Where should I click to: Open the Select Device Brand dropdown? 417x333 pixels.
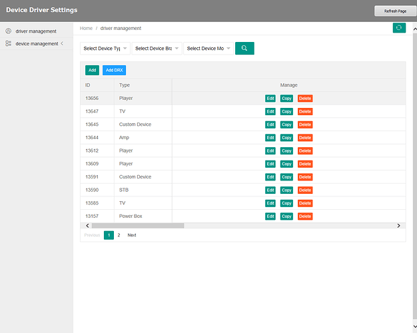click(157, 49)
